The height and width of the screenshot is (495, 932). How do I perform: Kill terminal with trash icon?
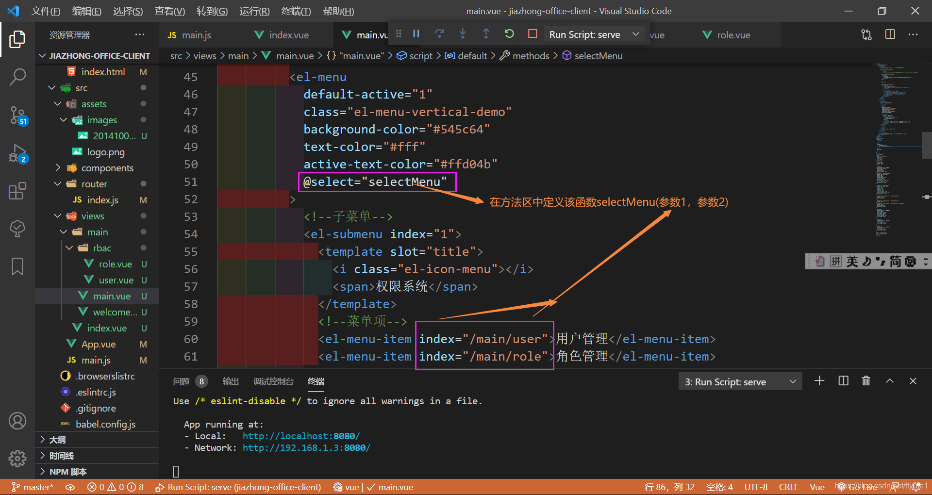[x=866, y=381]
